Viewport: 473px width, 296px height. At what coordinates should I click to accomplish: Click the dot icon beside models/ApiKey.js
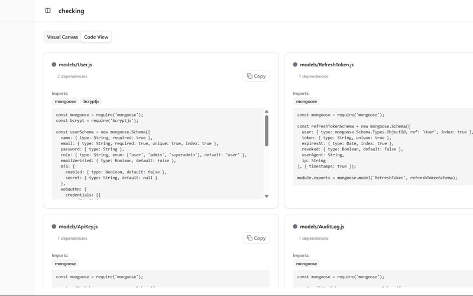click(54, 227)
